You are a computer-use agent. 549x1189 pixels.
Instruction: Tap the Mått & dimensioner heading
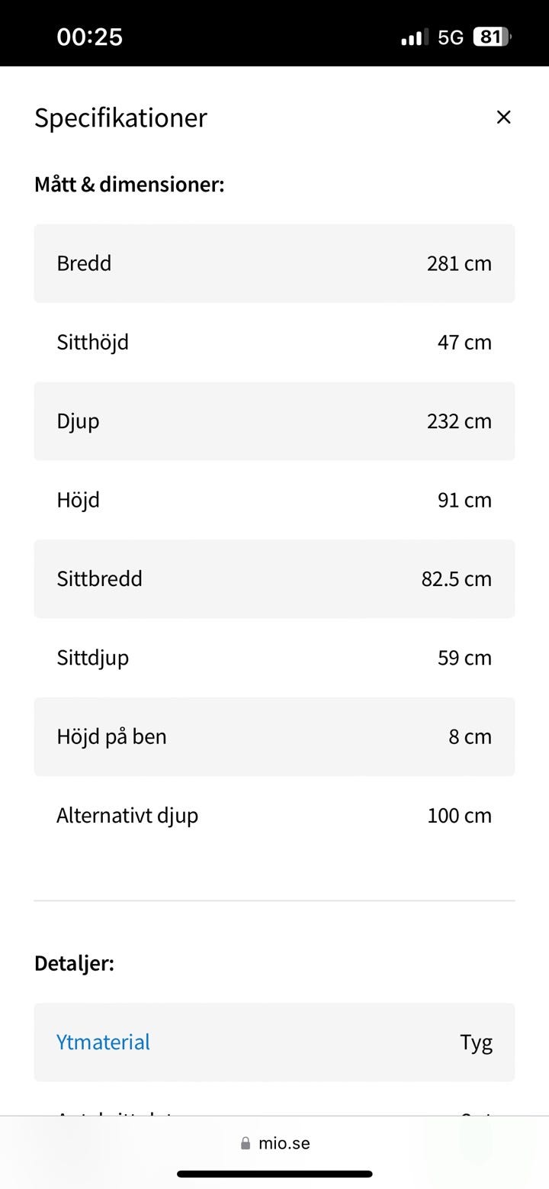coord(130,185)
